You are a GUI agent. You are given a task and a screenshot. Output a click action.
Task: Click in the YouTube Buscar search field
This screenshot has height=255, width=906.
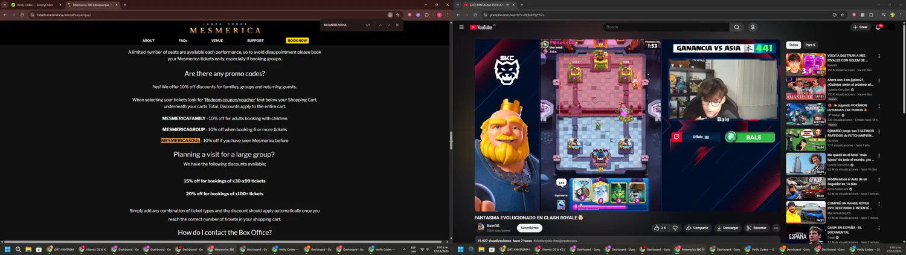(x=664, y=27)
